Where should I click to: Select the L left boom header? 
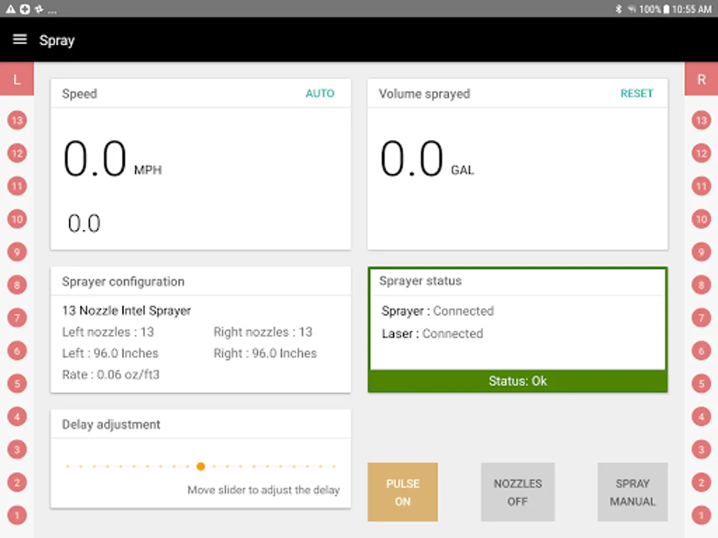(x=17, y=79)
